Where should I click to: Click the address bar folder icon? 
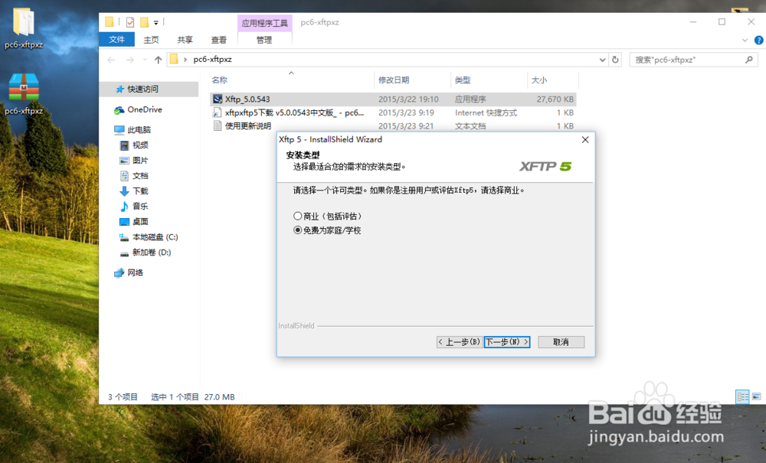click(x=174, y=60)
